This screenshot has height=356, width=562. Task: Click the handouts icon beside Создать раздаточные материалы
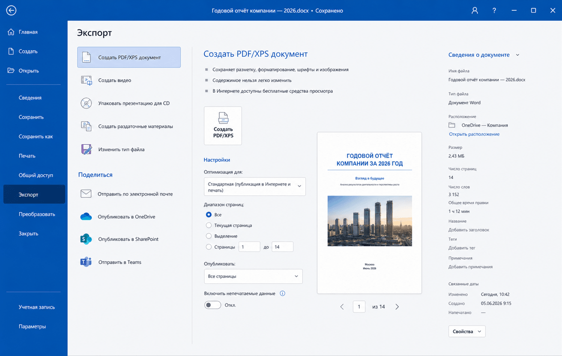pos(87,126)
